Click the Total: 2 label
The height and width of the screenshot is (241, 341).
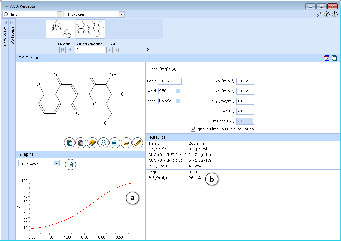click(143, 50)
